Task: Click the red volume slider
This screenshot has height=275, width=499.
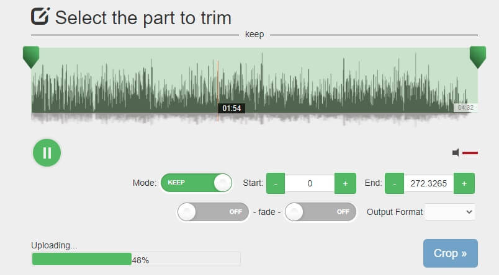Action: (470, 152)
